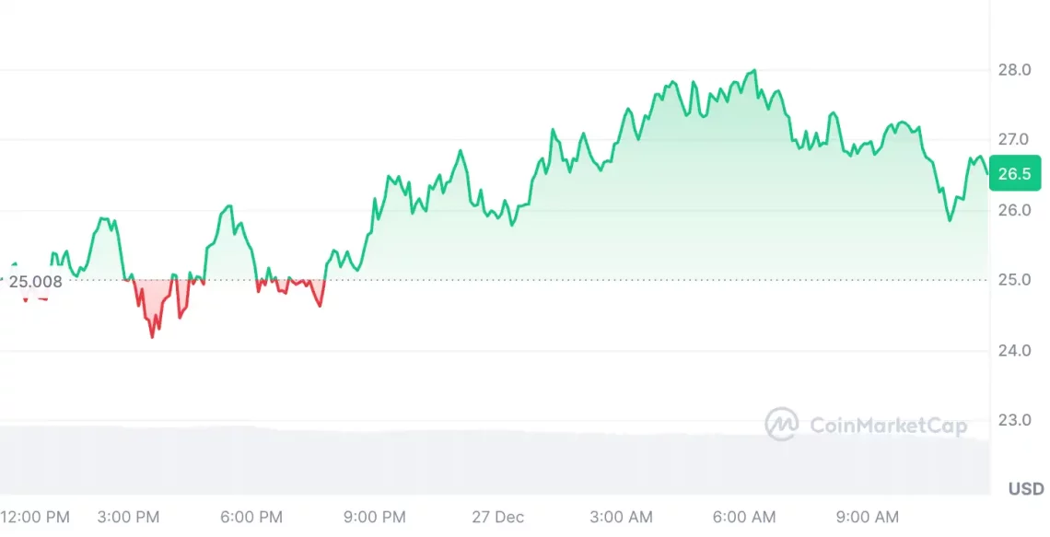Click the 27 Dec date axis label
The height and width of the screenshot is (537, 1050).
tap(497, 518)
